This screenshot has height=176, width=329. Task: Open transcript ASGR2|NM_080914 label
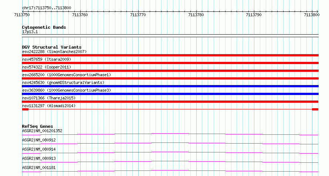(39, 149)
